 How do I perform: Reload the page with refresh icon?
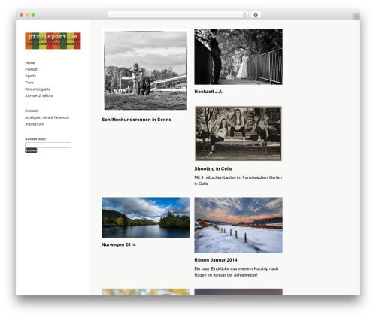point(244,15)
